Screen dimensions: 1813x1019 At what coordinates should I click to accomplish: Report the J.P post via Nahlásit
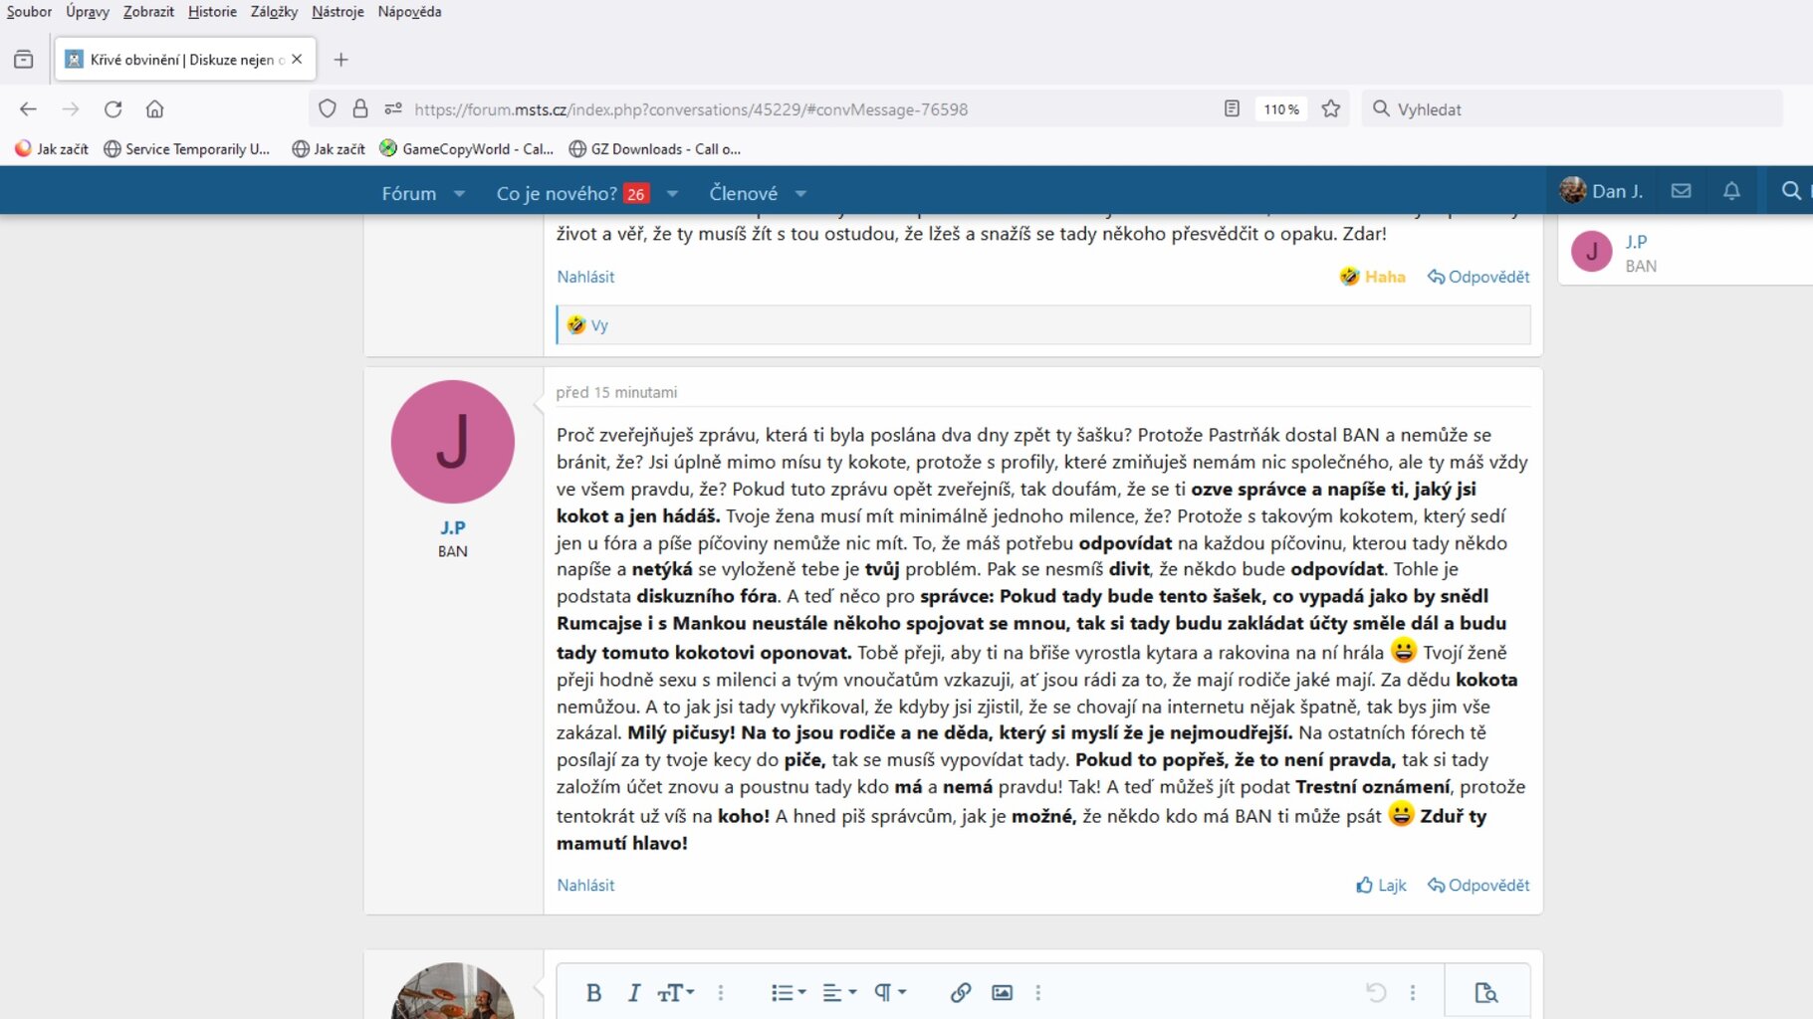point(585,885)
